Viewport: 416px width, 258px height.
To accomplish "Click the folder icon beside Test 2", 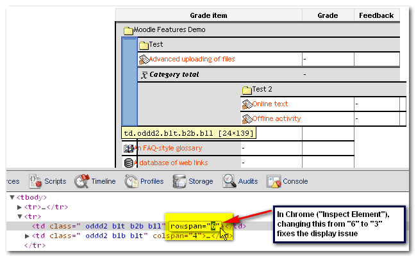I will click(x=247, y=90).
